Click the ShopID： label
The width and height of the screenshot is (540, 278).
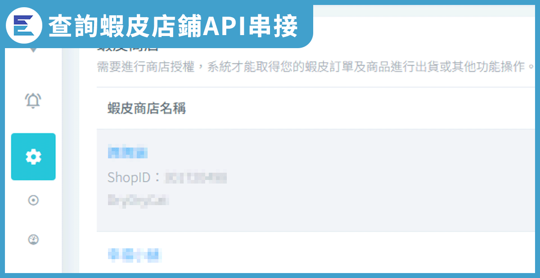[135, 178]
